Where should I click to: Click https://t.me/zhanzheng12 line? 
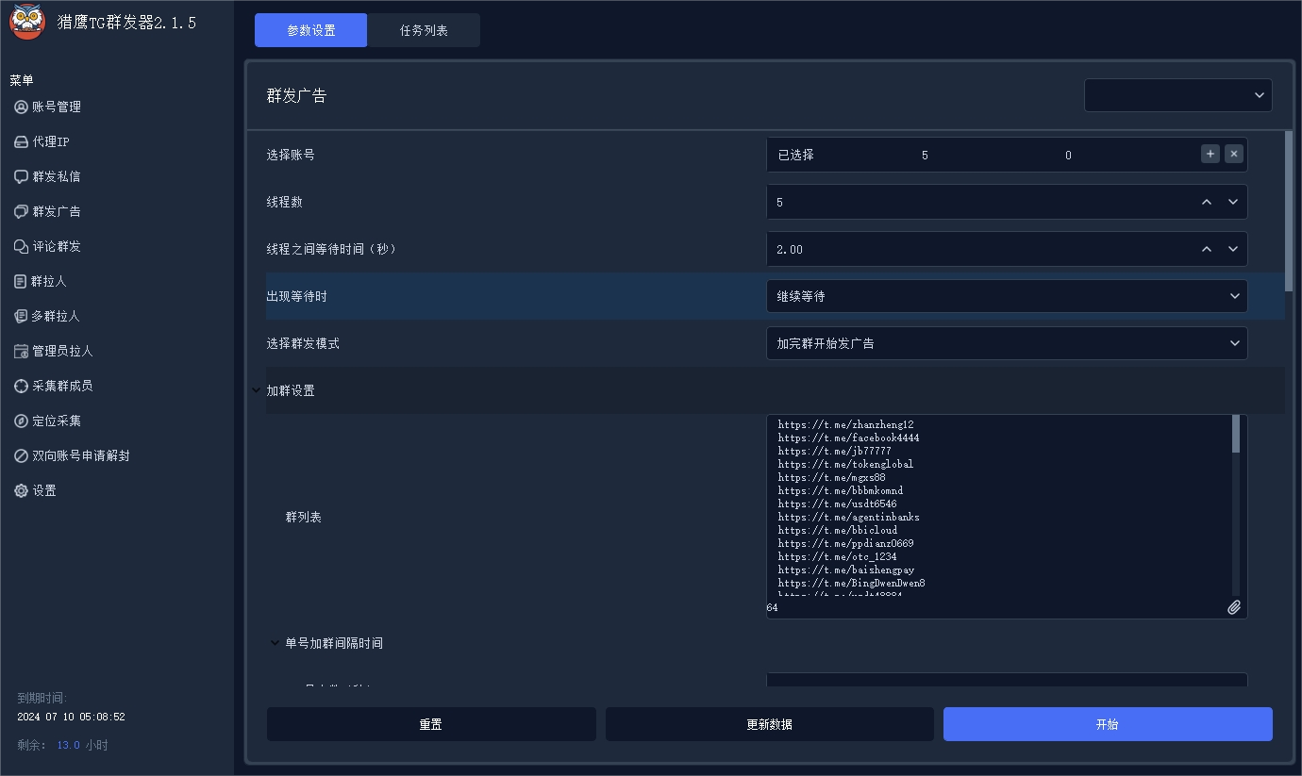pos(845,424)
